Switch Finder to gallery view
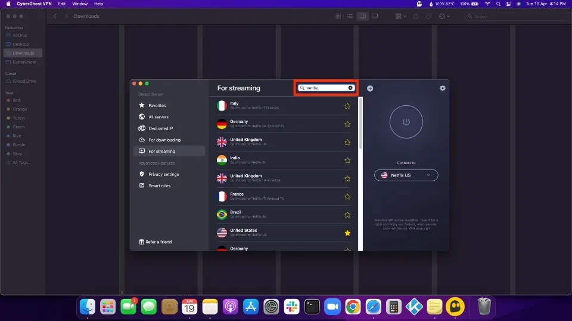 [x=375, y=16]
